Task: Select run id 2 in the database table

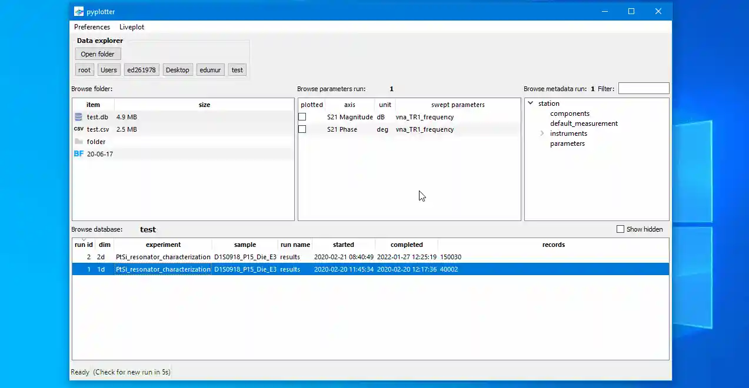Action: tap(88, 257)
